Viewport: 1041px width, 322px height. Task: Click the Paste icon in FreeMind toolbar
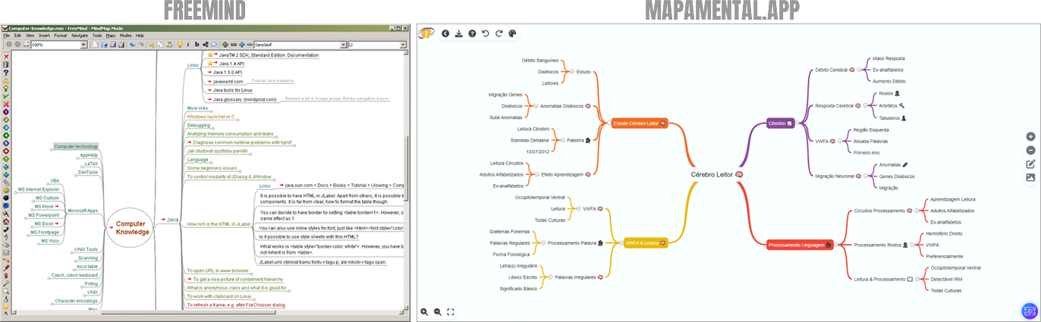(x=168, y=45)
